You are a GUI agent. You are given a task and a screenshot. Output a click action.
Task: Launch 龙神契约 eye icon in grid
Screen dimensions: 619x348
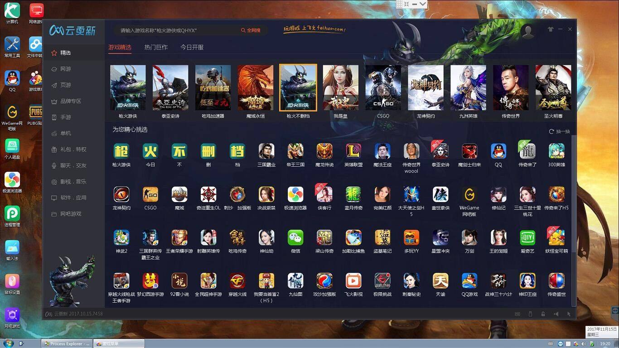click(121, 194)
